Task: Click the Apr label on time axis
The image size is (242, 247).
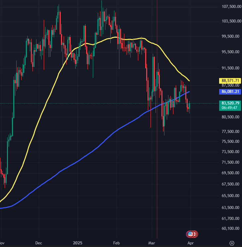Action: pos(191,243)
